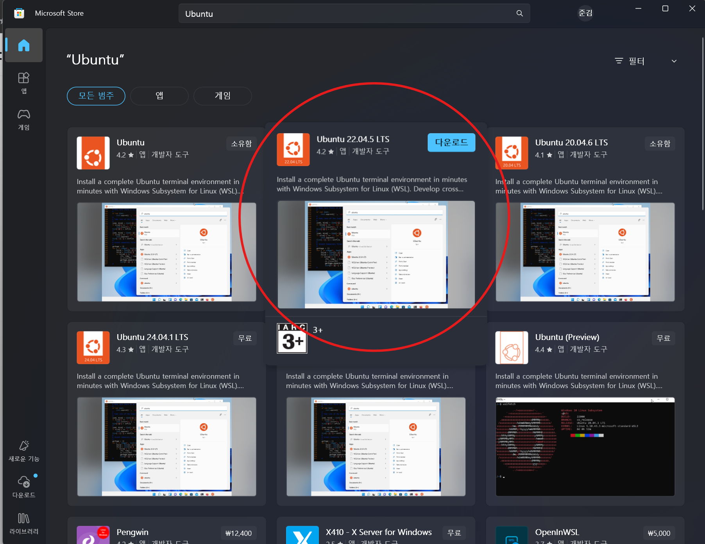The image size is (705, 544).
Task: Open the Ubuntu 22.04.5 LTS screenshot thumbnail
Action: 376,254
